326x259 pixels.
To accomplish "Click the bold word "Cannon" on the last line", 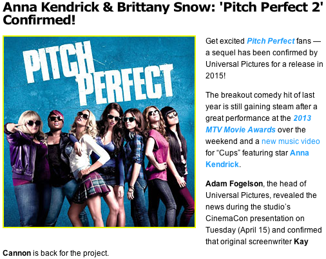I will coord(17,253).
